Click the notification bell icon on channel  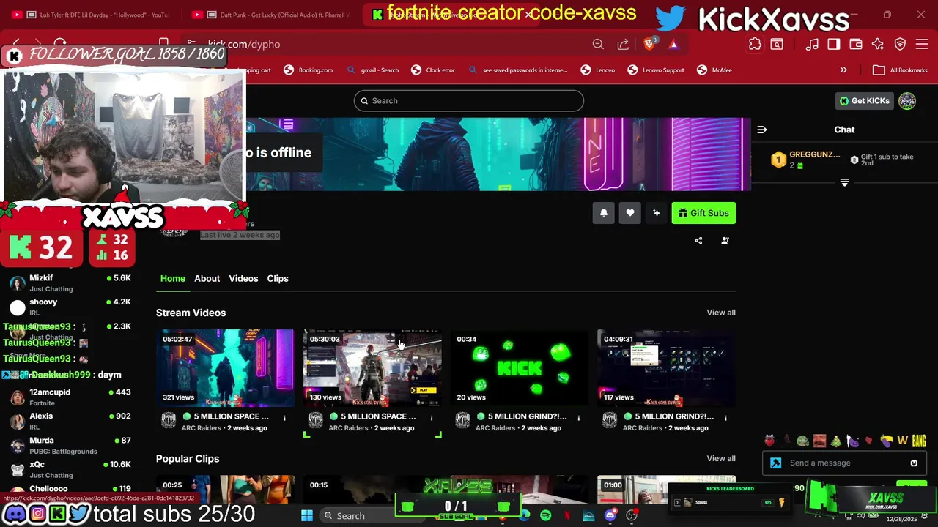point(604,213)
